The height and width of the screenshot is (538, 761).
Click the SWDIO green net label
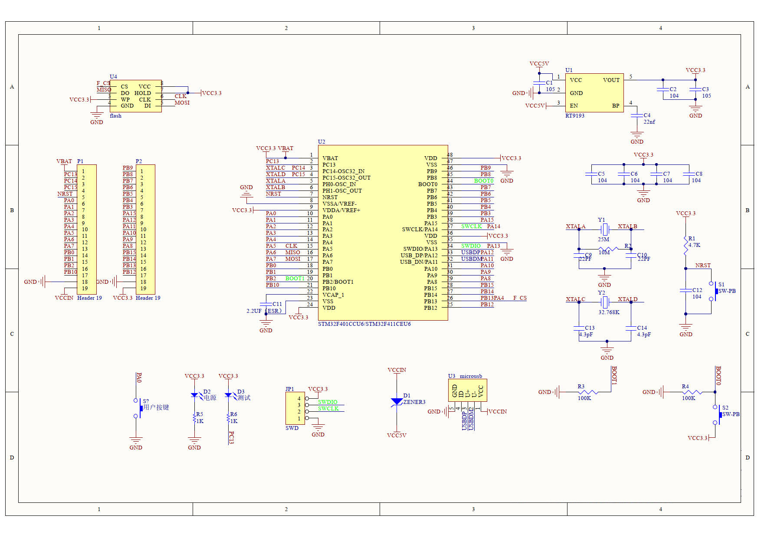click(471, 246)
